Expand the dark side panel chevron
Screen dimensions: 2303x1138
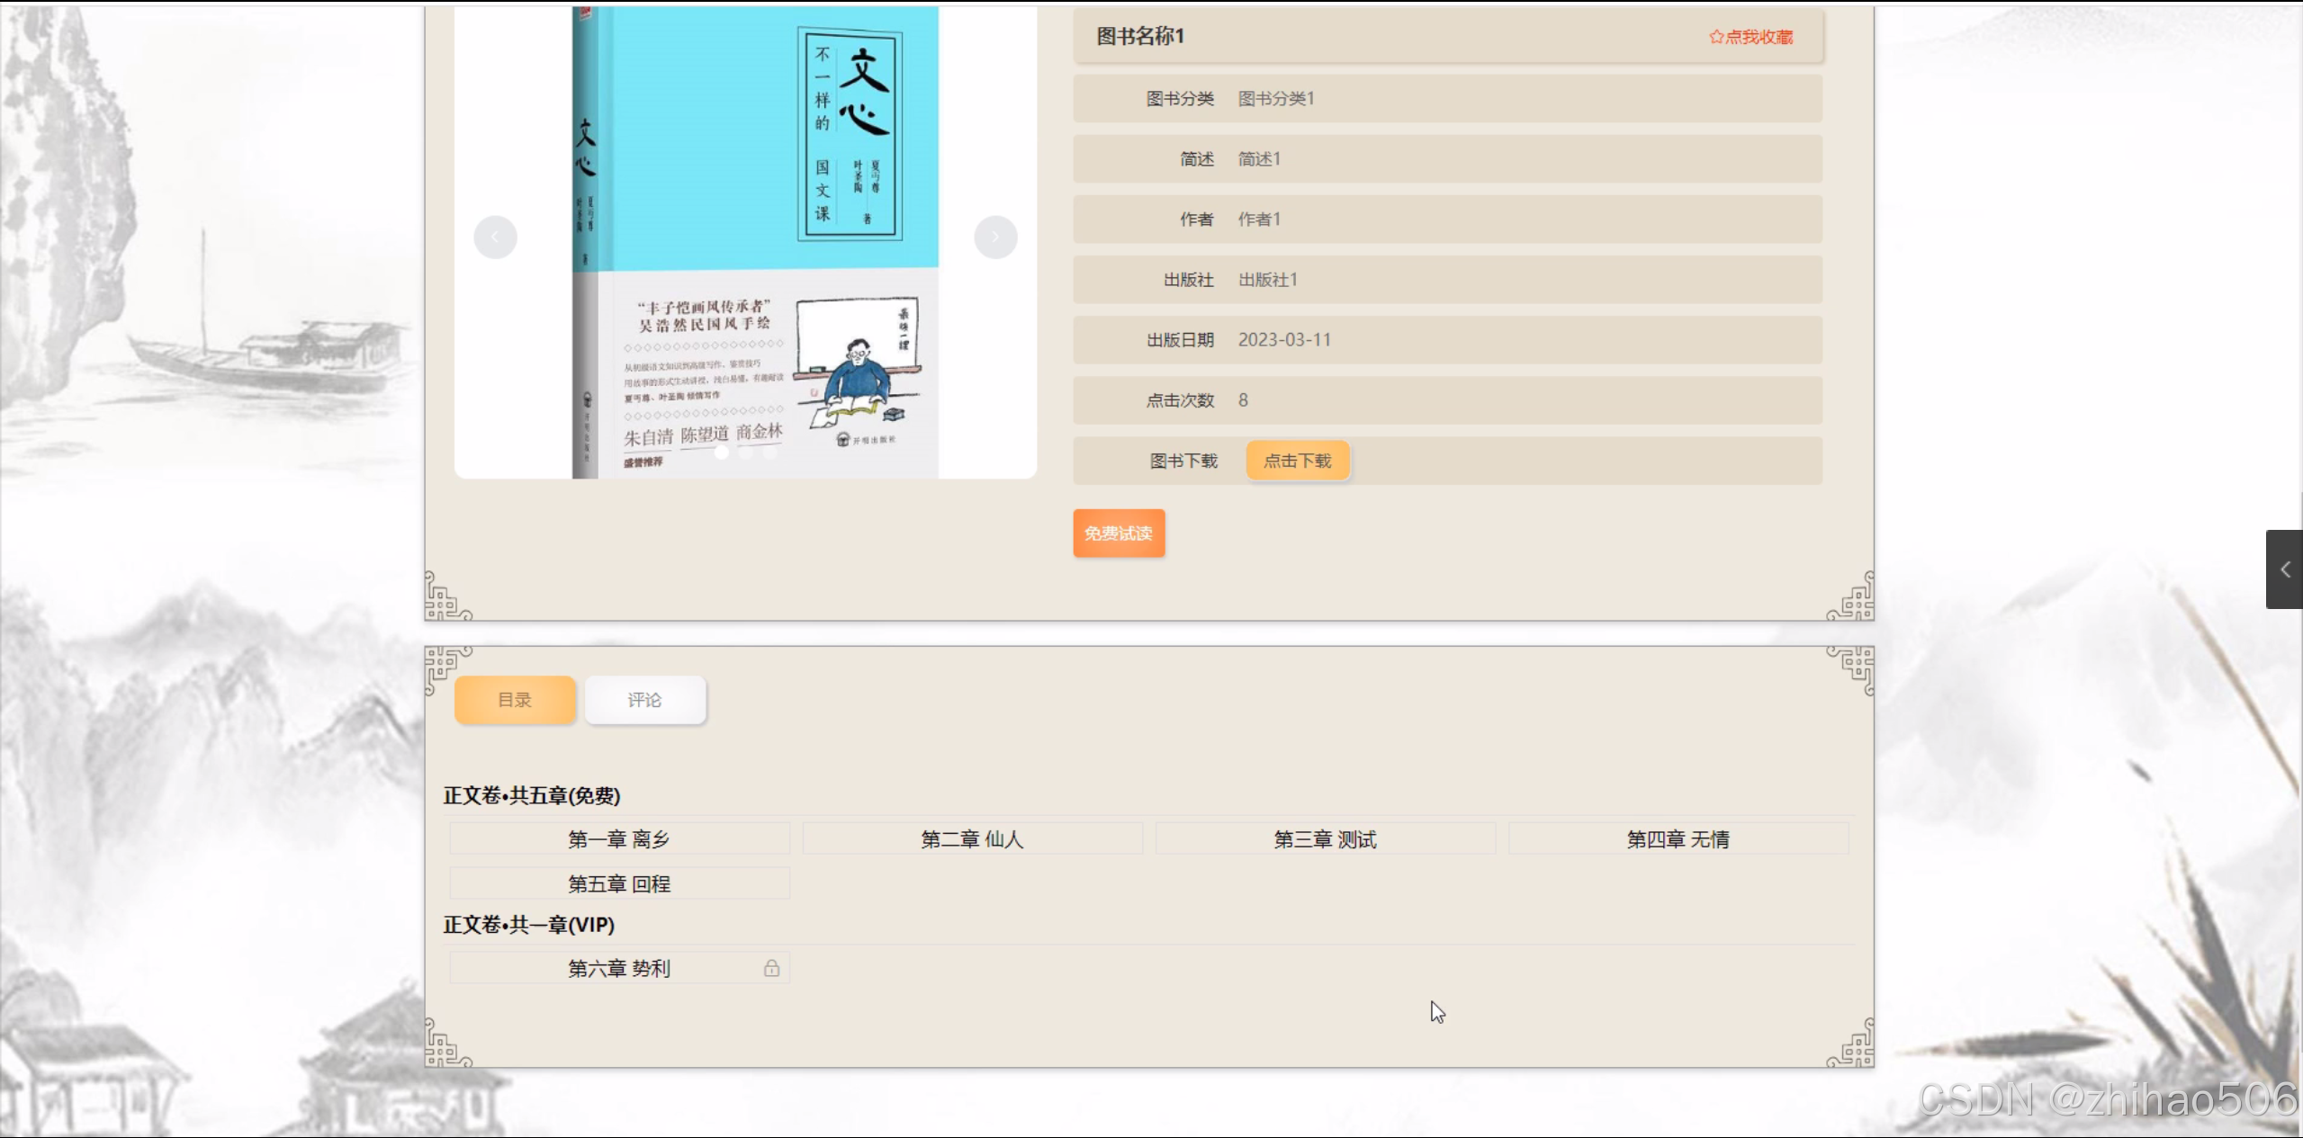point(2284,569)
